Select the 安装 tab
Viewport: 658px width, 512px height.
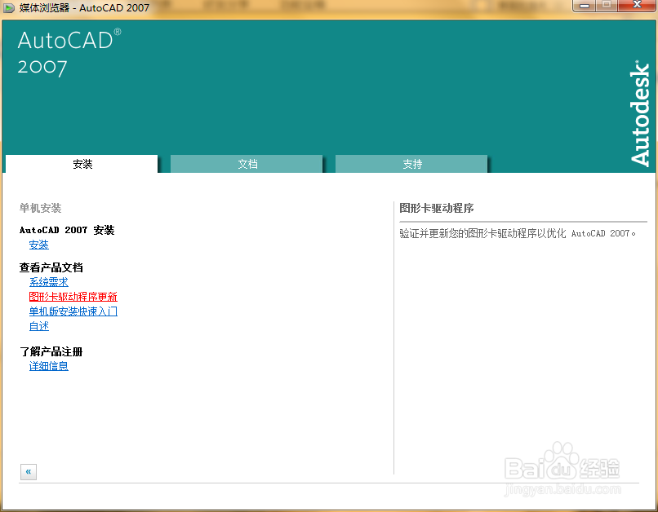[x=82, y=164]
